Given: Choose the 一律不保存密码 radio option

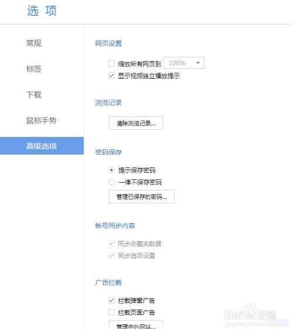Looking at the screenshot, I should (111, 182).
